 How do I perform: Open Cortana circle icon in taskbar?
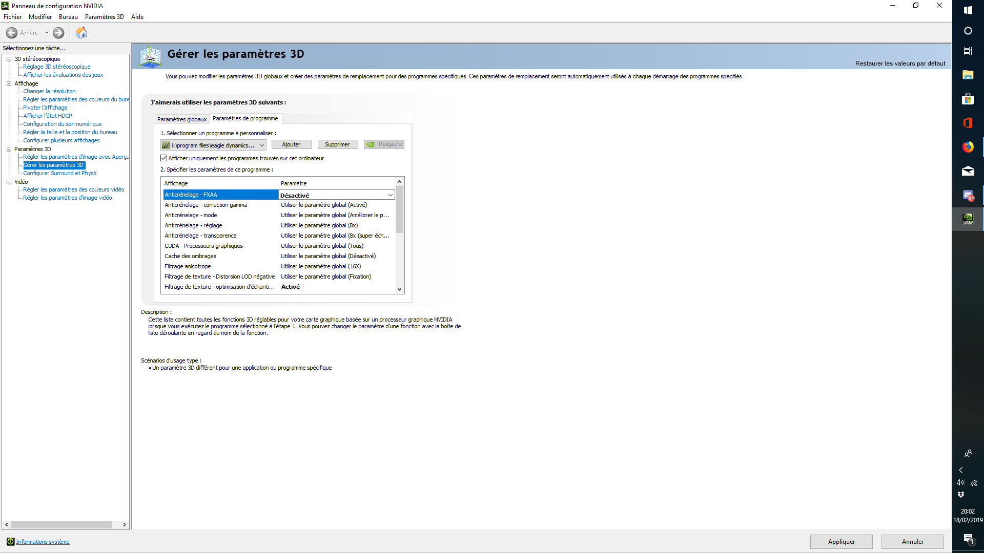(x=968, y=31)
